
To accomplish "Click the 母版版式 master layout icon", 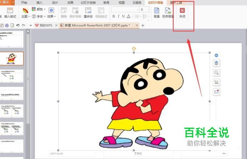I will pyautogui.click(x=101, y=11).
